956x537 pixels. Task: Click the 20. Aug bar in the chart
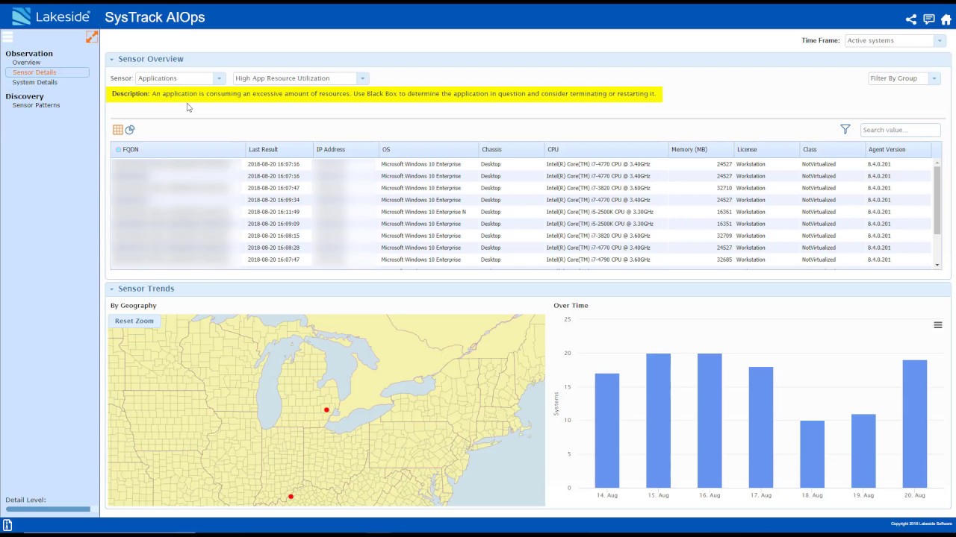coord(915,424)
